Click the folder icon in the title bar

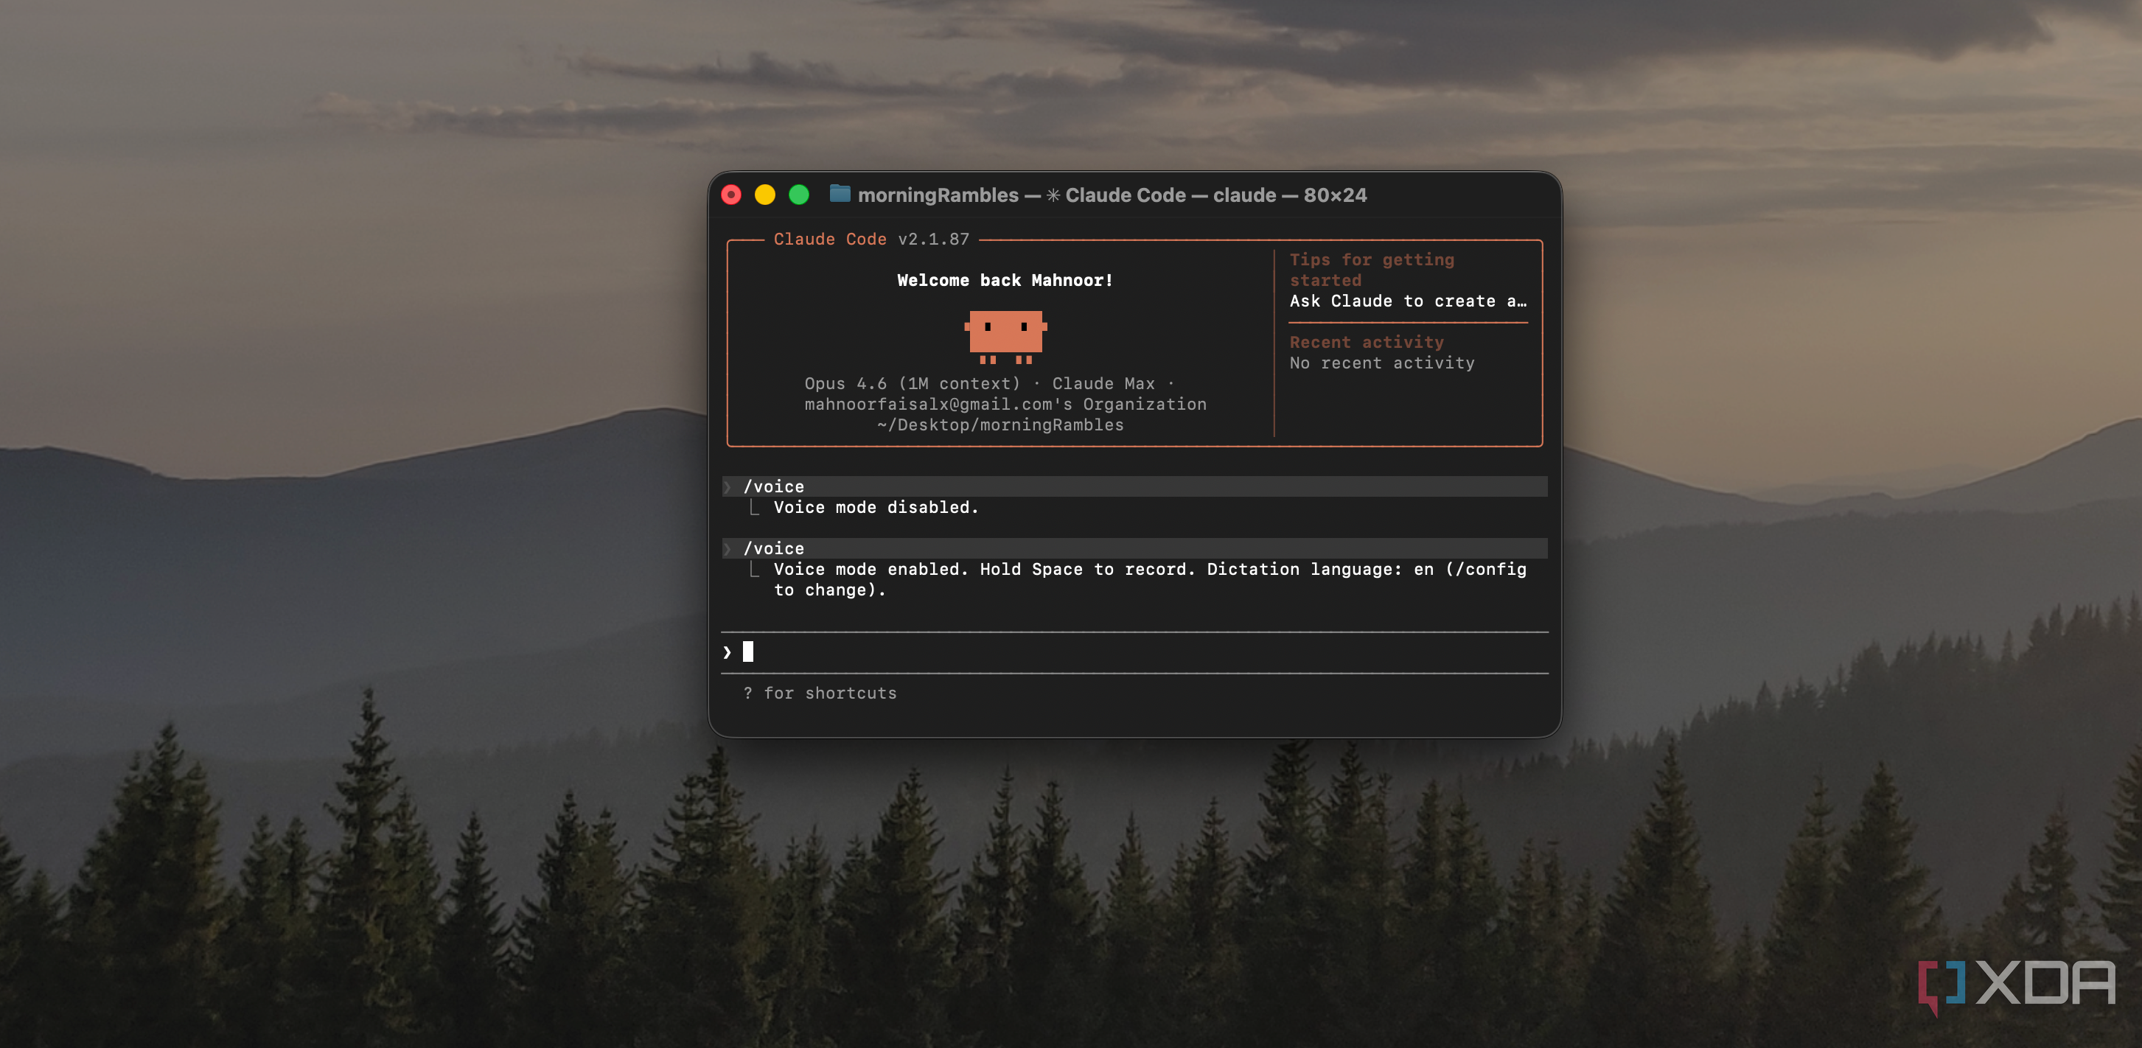pyautogui.click(x=840, y=194)
